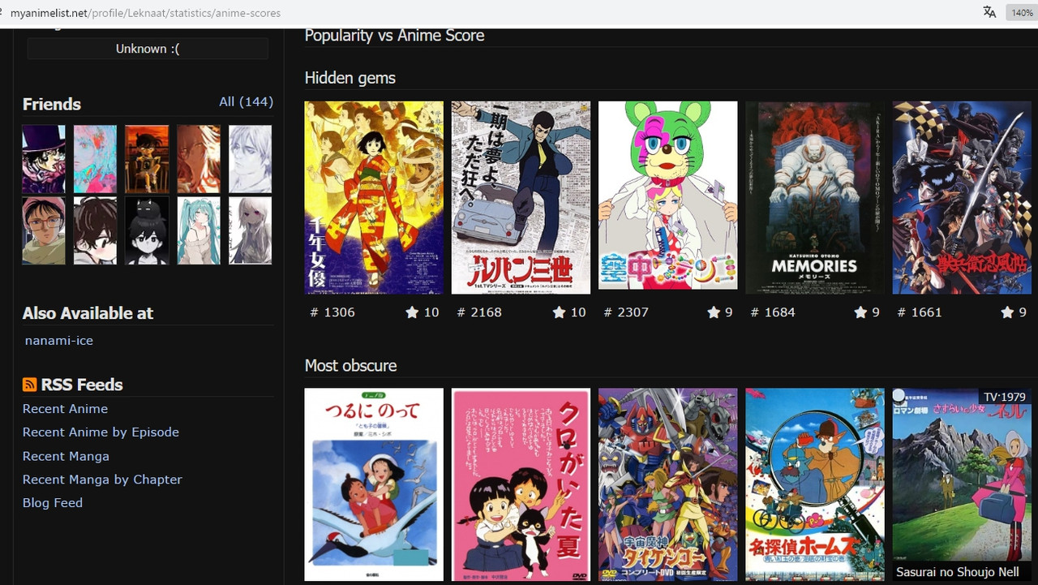This screenshot has width=1038, height=585.
Task: Click the Friends section heading
Action: click(52, 104)
